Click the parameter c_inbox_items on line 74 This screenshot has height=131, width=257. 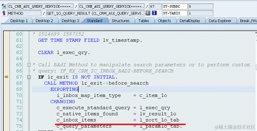point(76,120)
